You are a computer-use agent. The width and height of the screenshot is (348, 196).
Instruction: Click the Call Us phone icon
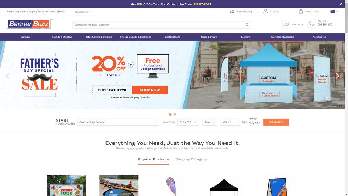point(311,24)
